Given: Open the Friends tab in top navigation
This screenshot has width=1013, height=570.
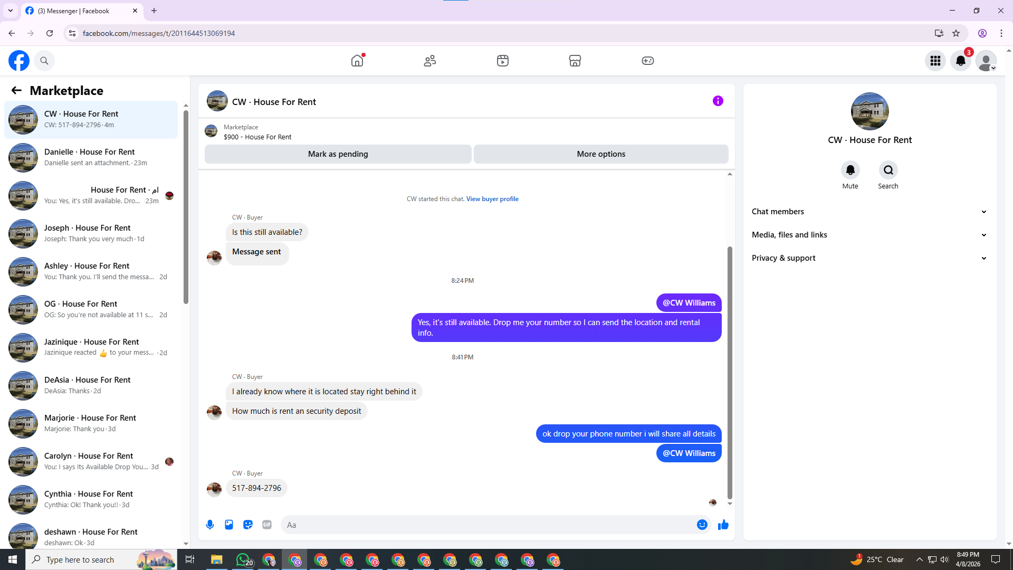Looking at the screenshot, I should click(430, 61).
